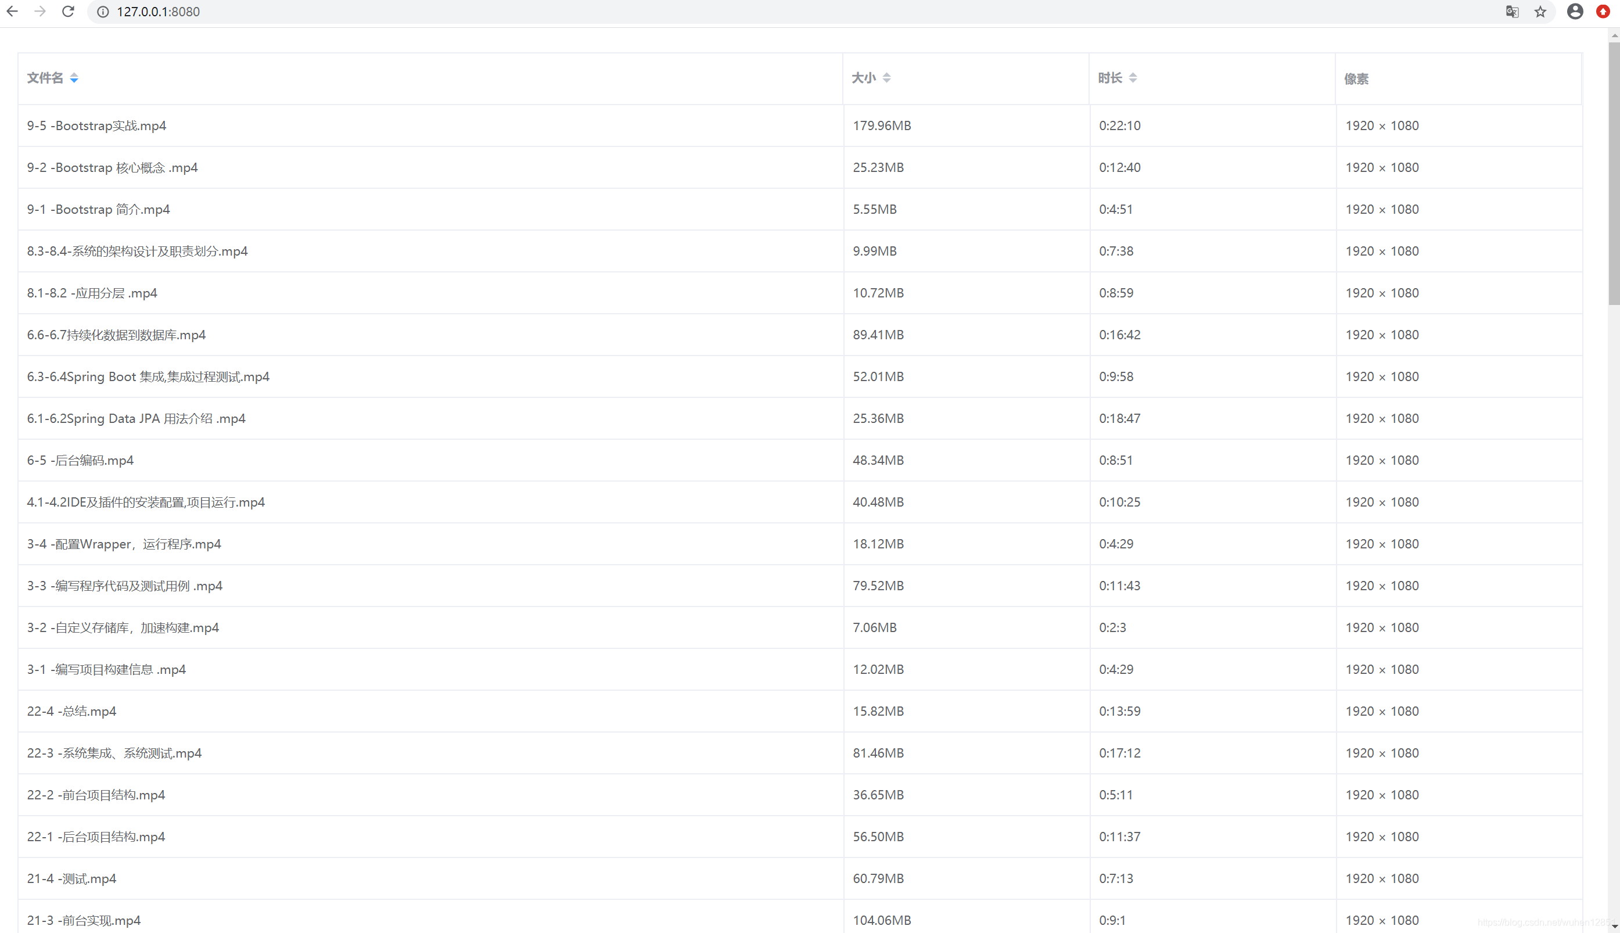
Task: Click duration value 0:16:42
Action: coord(1120,335)
